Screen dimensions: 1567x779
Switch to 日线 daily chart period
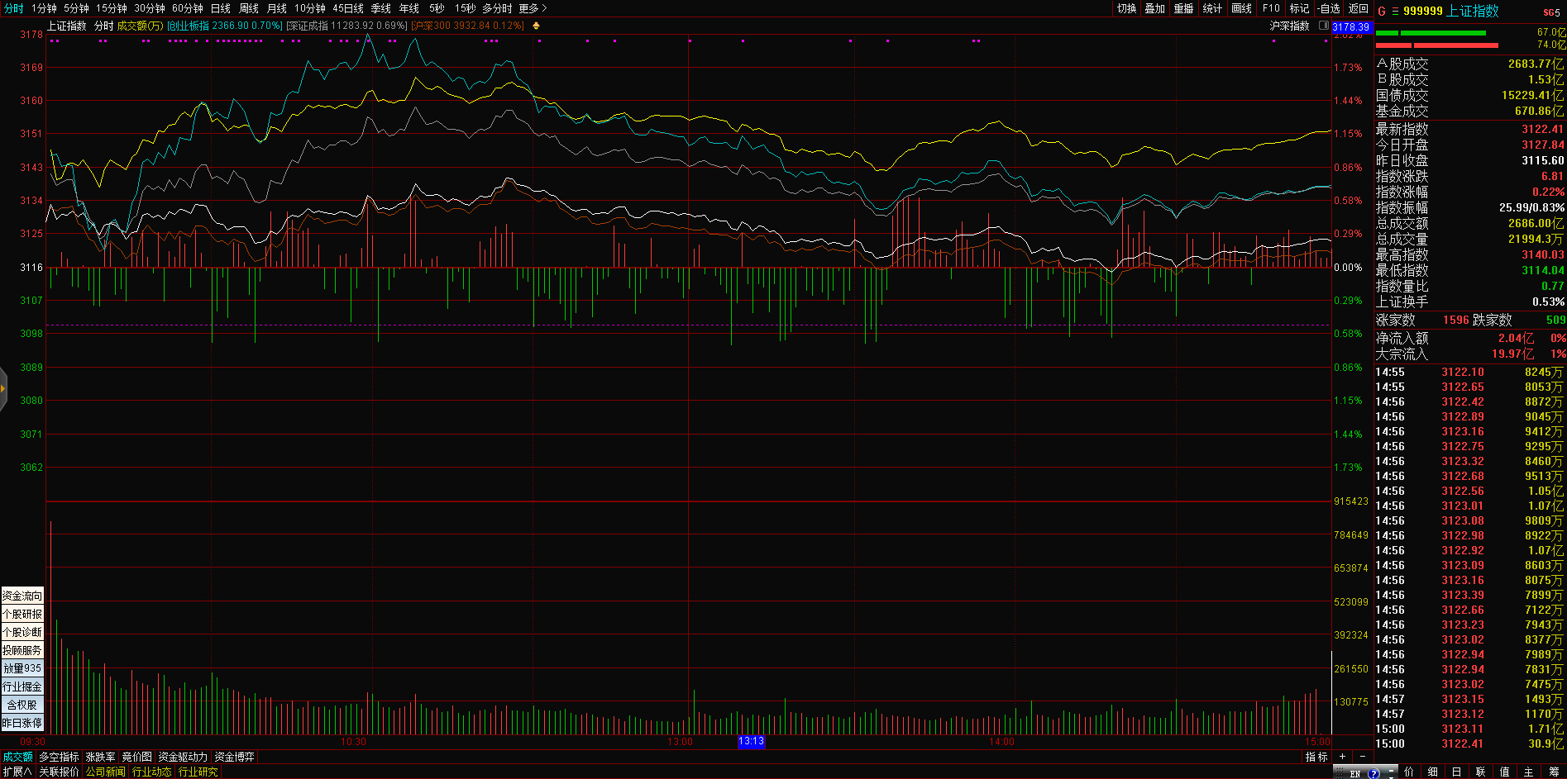220,8
